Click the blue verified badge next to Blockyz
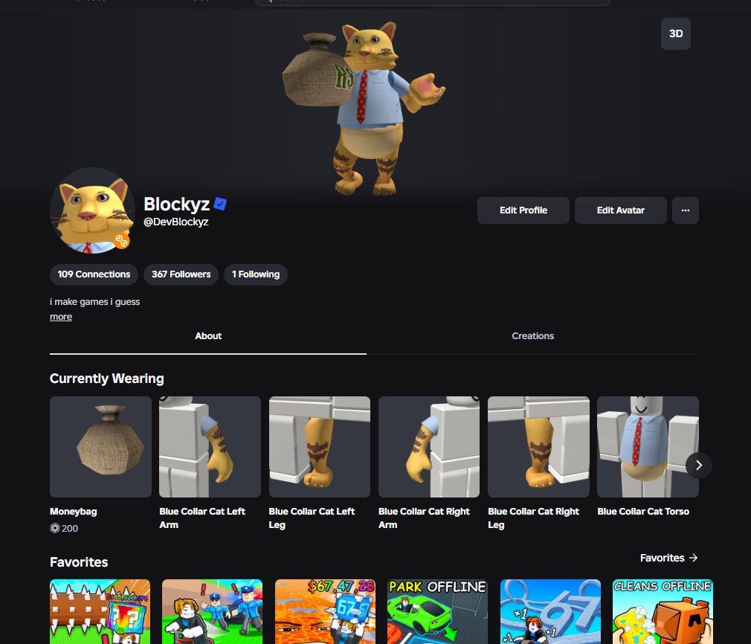 point(220,204)
